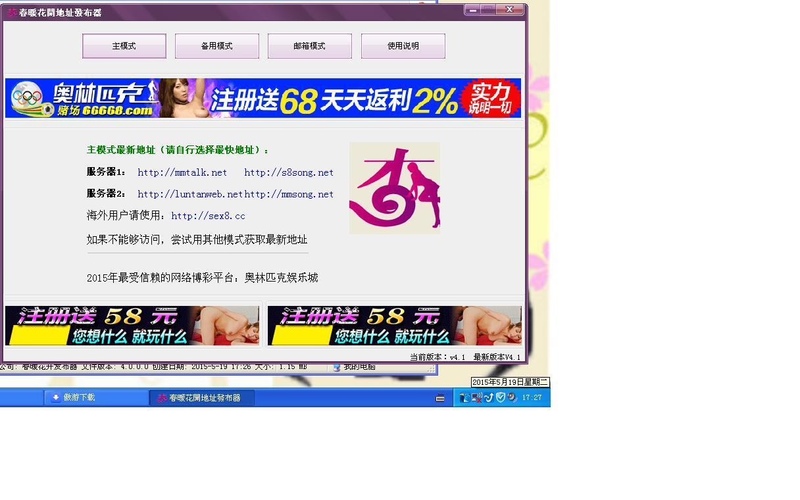
Task: Open the overseas link http://sex8.cc
Action: (208, 216)
